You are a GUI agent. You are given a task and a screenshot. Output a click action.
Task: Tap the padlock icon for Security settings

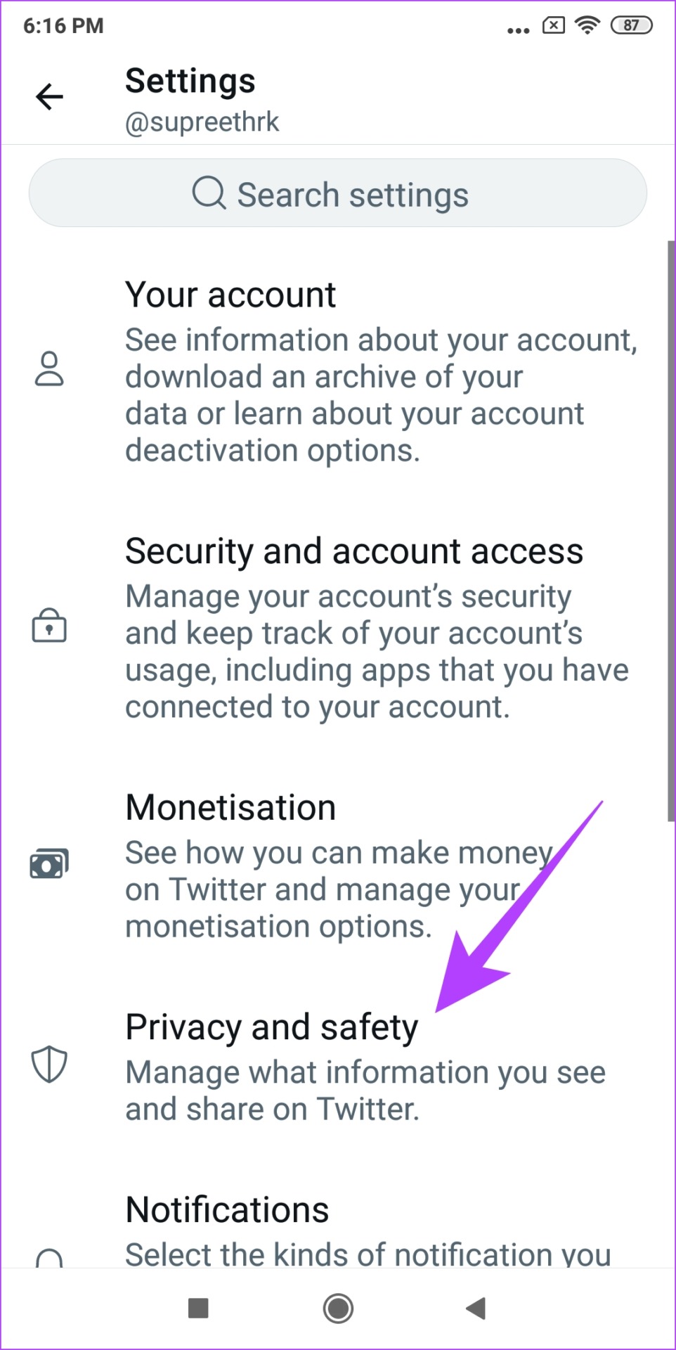tap(49, 625)
